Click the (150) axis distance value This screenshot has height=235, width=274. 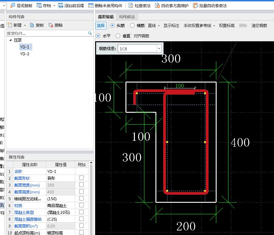click(61, 199)
